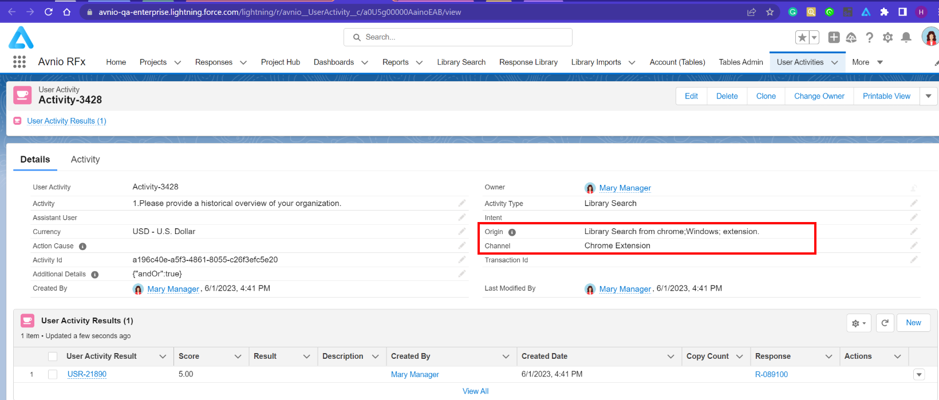Screen dimensions: 939x400
Task: Open the Setup gear icon
Action: click(887, 37)
